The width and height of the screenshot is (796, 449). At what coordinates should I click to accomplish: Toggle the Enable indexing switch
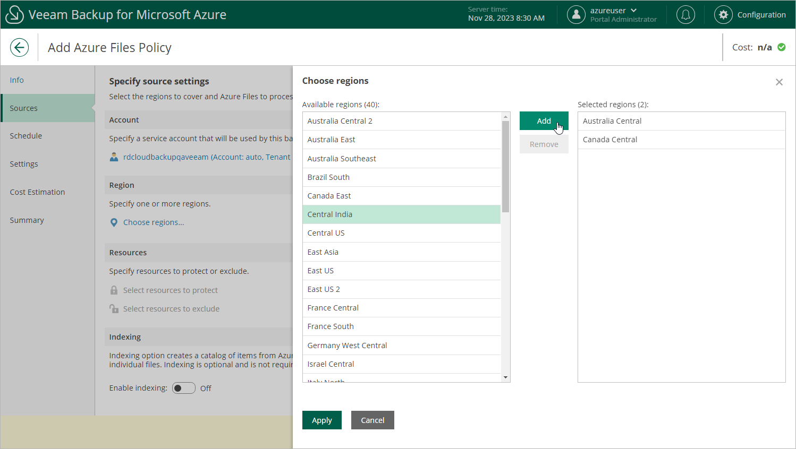point(183,388)
